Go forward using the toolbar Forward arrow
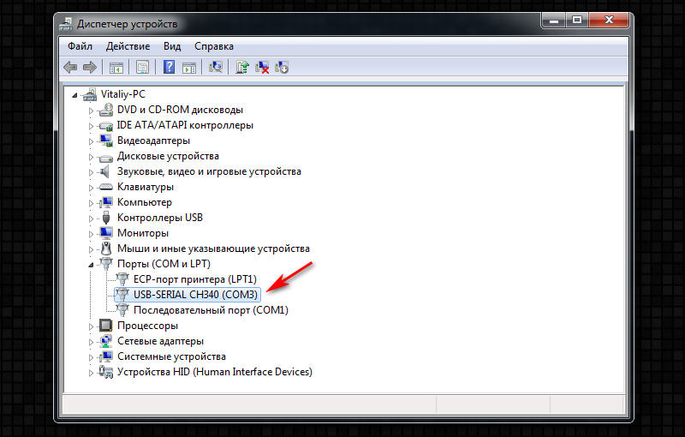 (x=90, y=68)
